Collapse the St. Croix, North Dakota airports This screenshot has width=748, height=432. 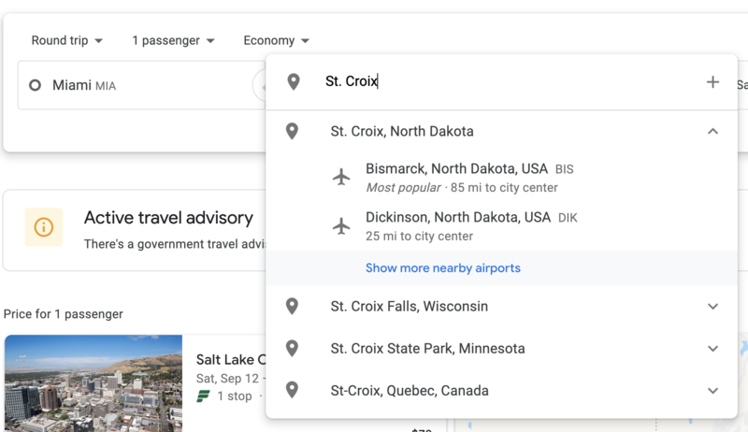pyautogui.click(x=712, y=132)
